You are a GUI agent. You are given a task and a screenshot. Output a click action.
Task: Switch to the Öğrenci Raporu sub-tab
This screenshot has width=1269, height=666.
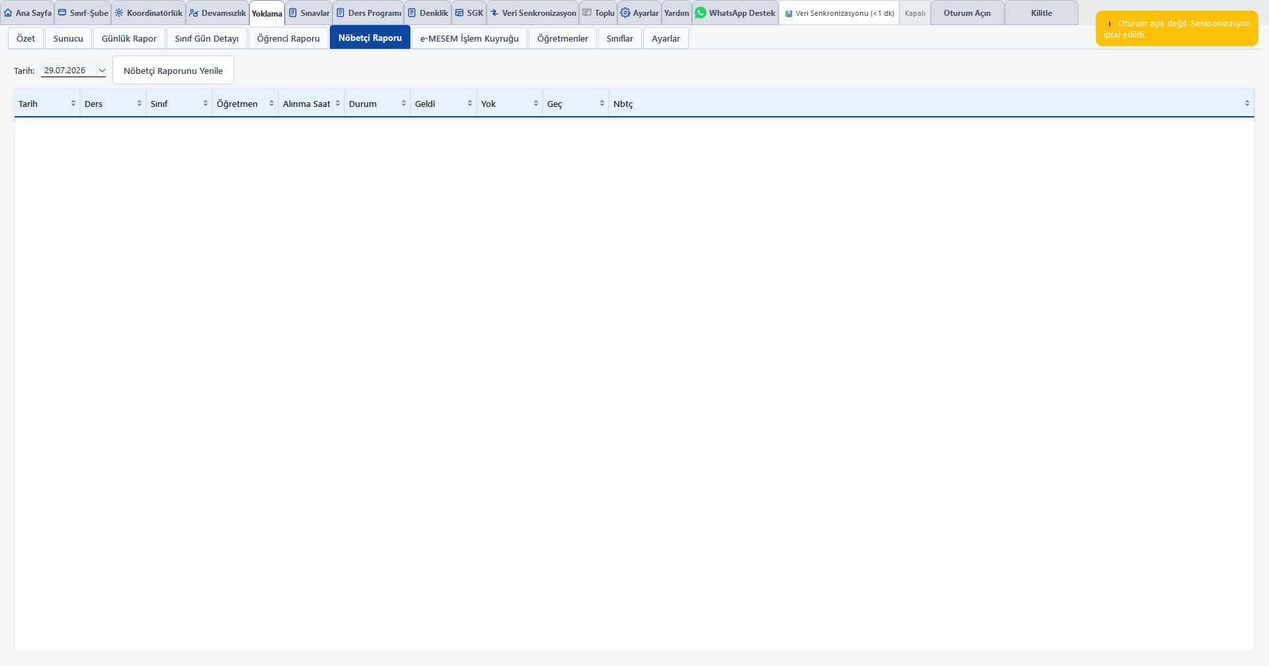tap(288, 38)
